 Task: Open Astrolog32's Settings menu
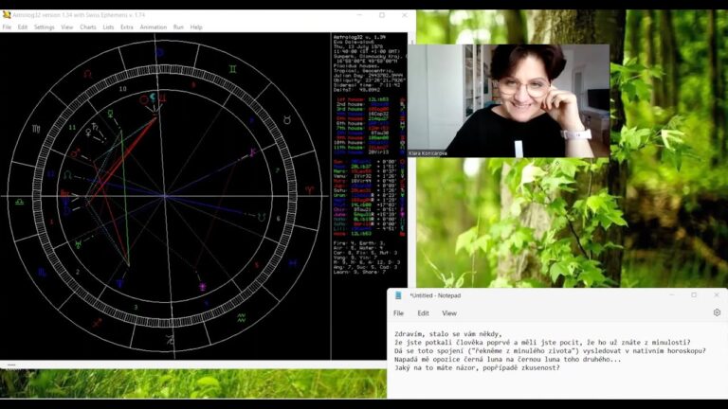[45, 27]
